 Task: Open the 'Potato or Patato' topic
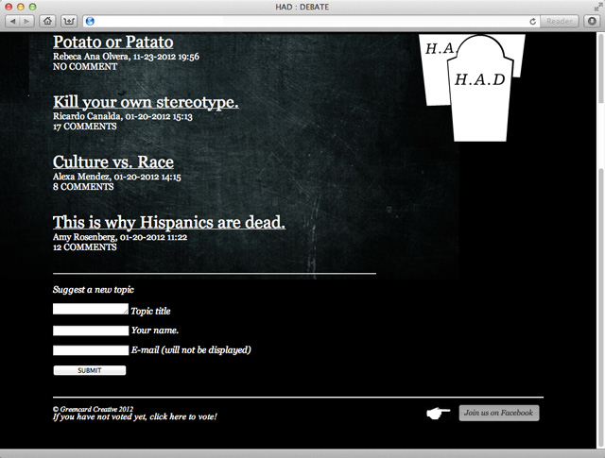113,42
